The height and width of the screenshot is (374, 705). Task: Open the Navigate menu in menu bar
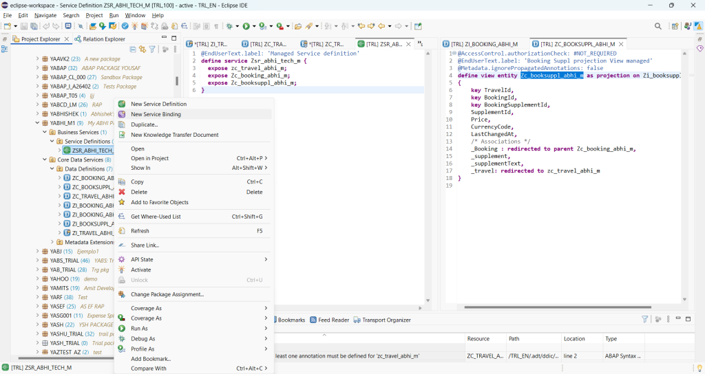click(x=45, y=15)
